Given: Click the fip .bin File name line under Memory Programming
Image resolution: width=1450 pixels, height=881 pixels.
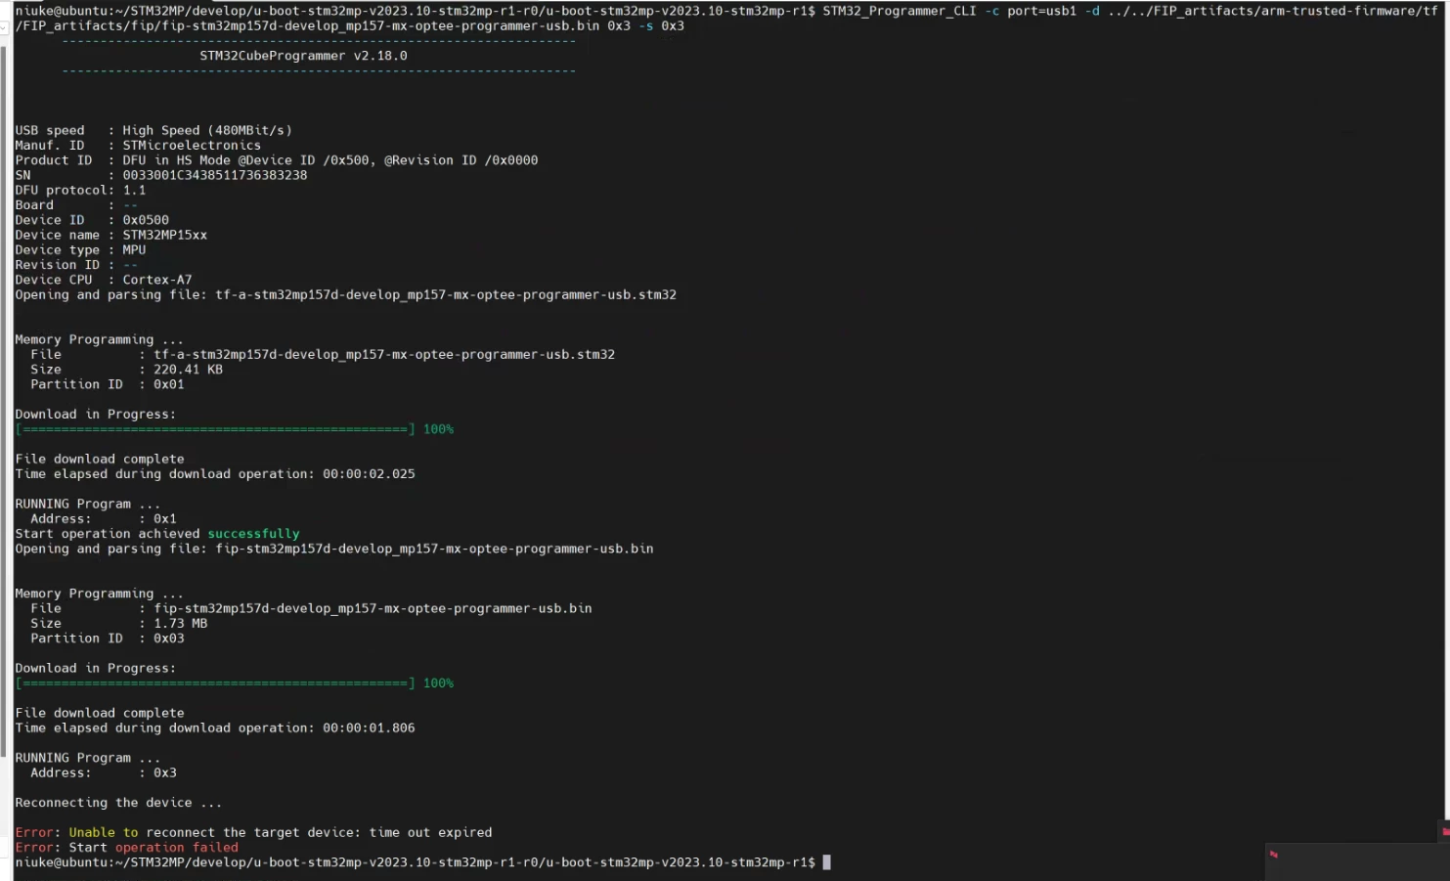Looking at the screenshot, I should (x=311, y=608).
